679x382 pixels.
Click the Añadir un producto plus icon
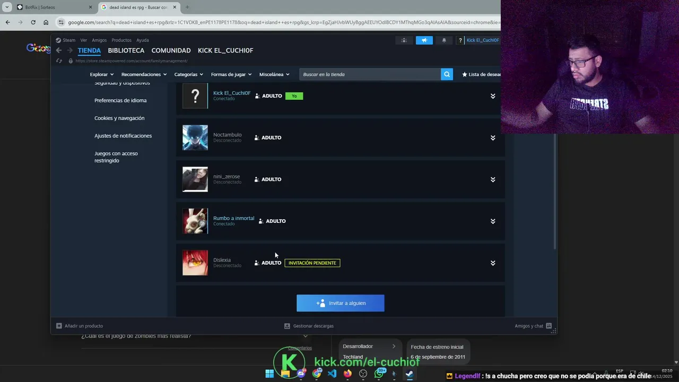[x=59, y=326]
